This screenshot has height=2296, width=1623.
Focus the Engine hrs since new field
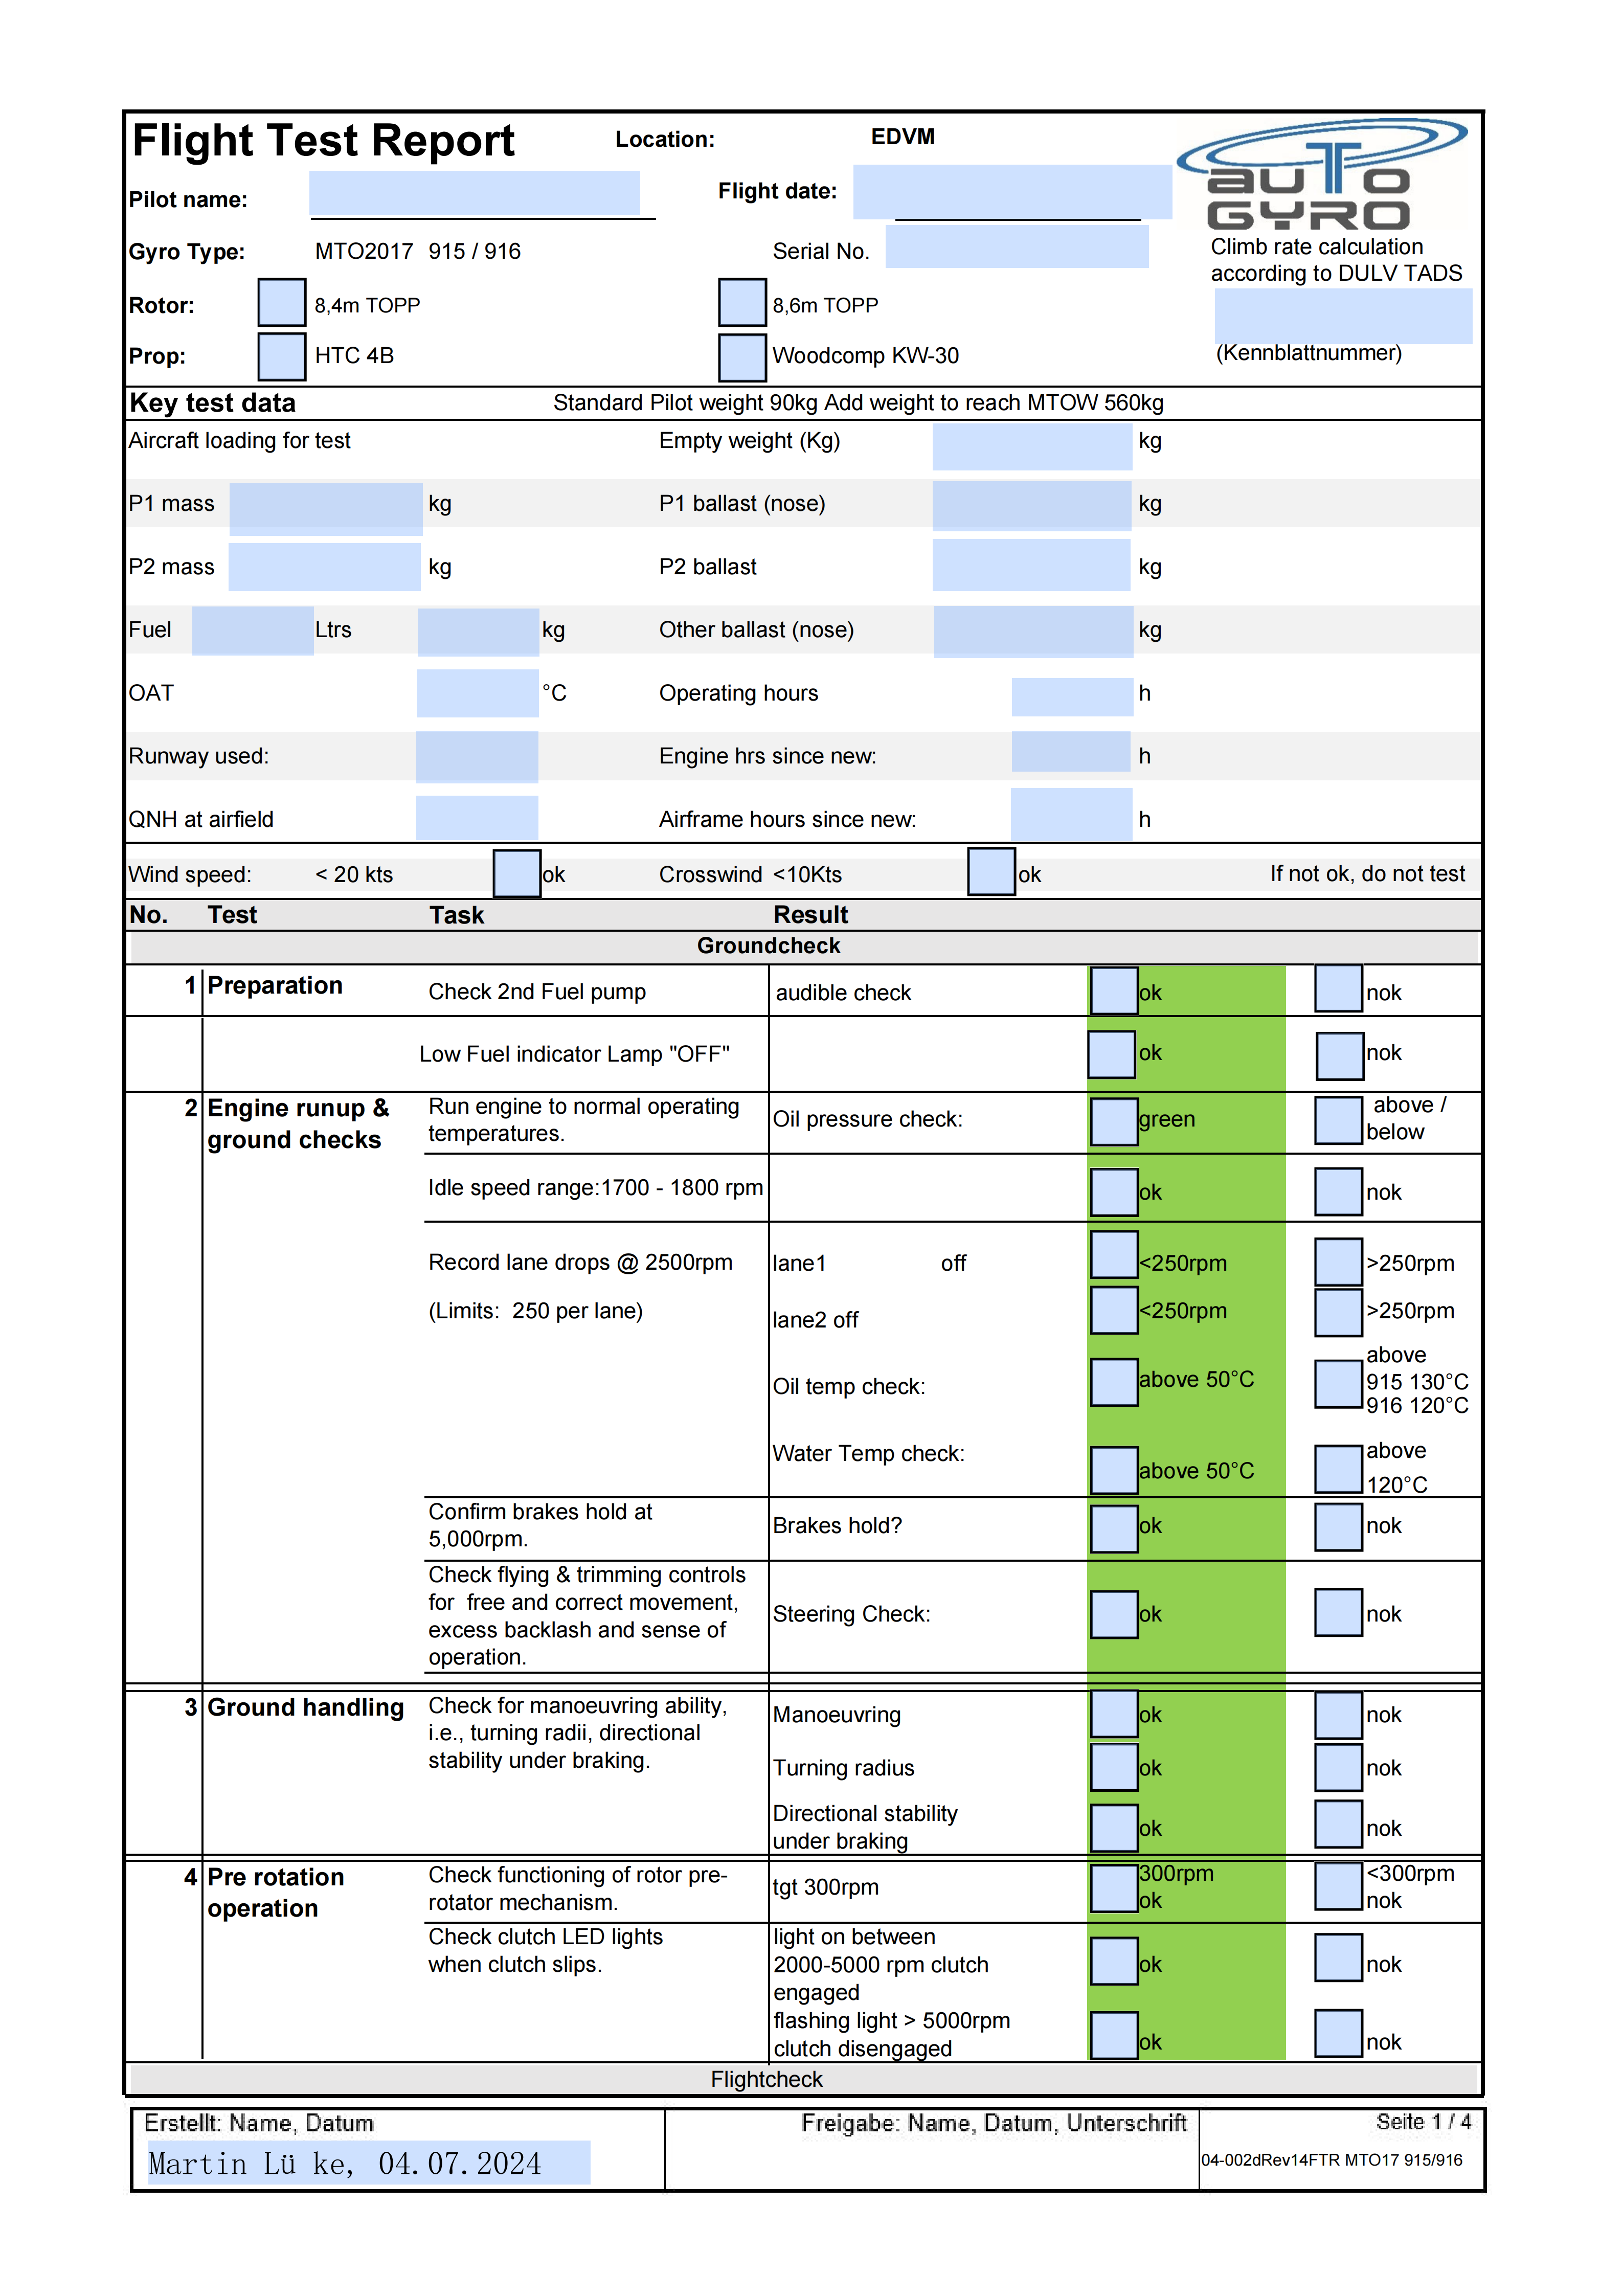(x=1071, y=752)
